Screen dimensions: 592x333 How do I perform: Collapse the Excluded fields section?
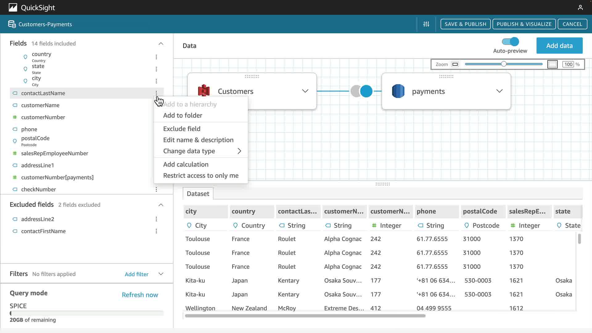[x=161, y=205]
